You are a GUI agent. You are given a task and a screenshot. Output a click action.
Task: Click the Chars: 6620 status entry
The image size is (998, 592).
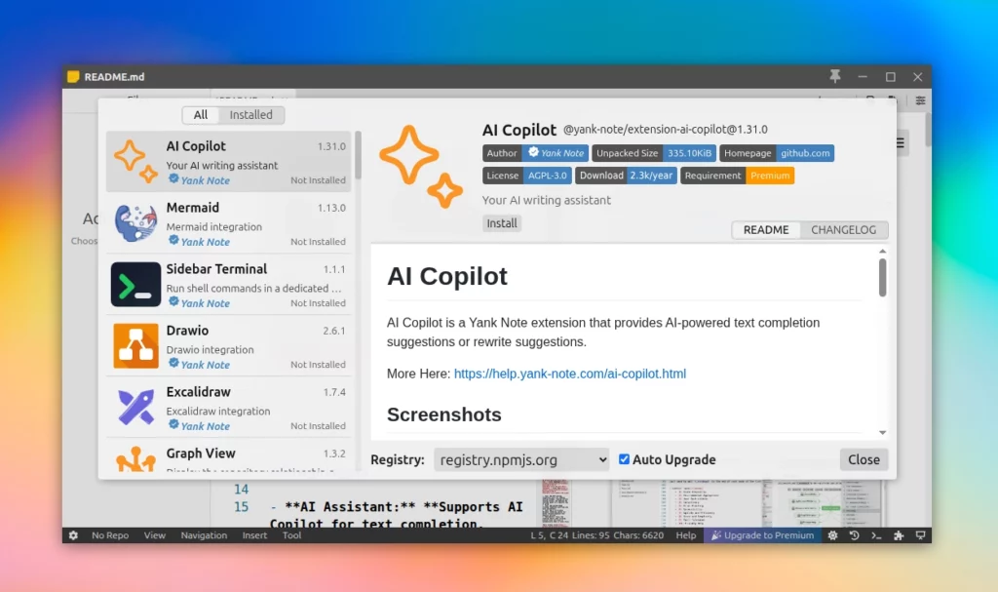[x=638, y=535]
